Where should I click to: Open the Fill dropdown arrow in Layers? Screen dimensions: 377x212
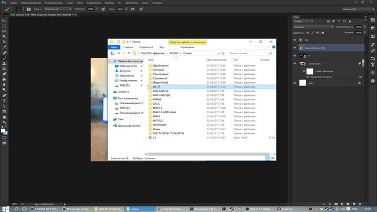click(x=365, y=33)
